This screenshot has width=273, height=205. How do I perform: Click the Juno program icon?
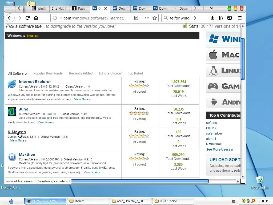tap(12, 112)
